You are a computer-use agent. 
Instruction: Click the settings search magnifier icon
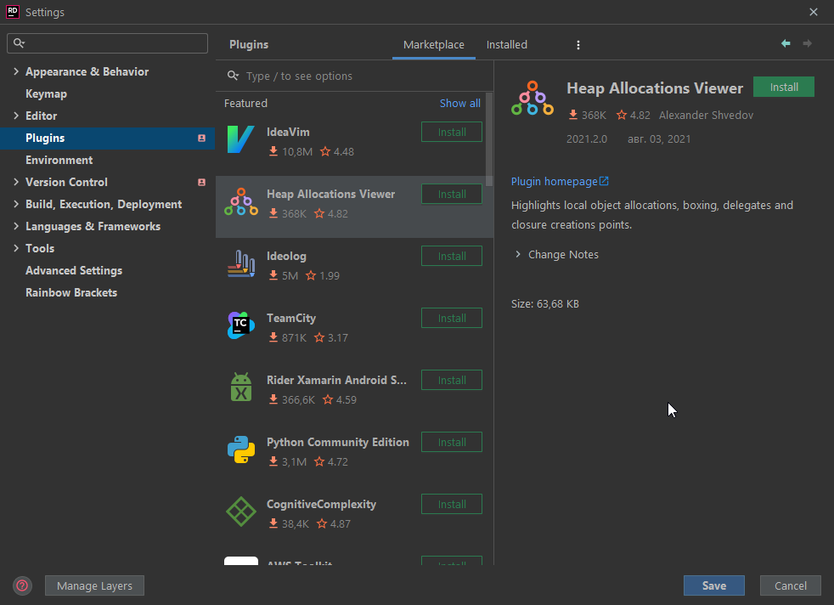coord(19,43)
